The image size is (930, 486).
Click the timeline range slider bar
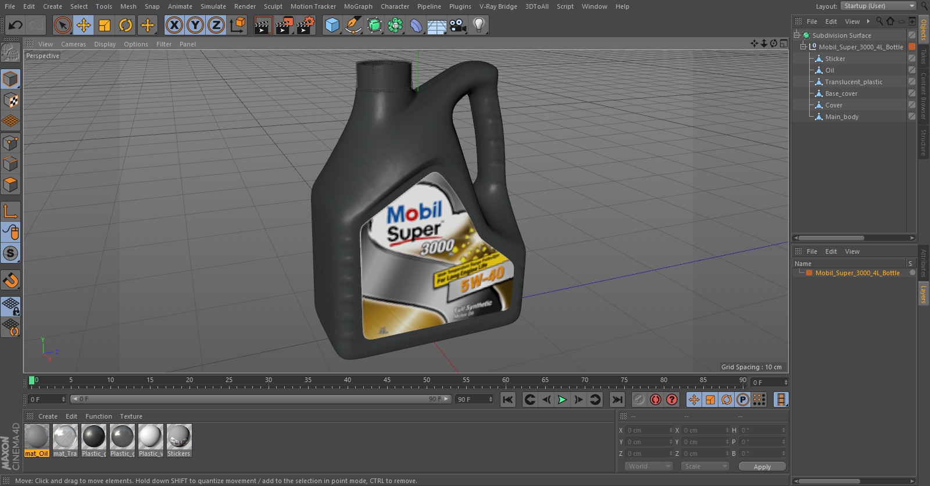click(261, 399)
